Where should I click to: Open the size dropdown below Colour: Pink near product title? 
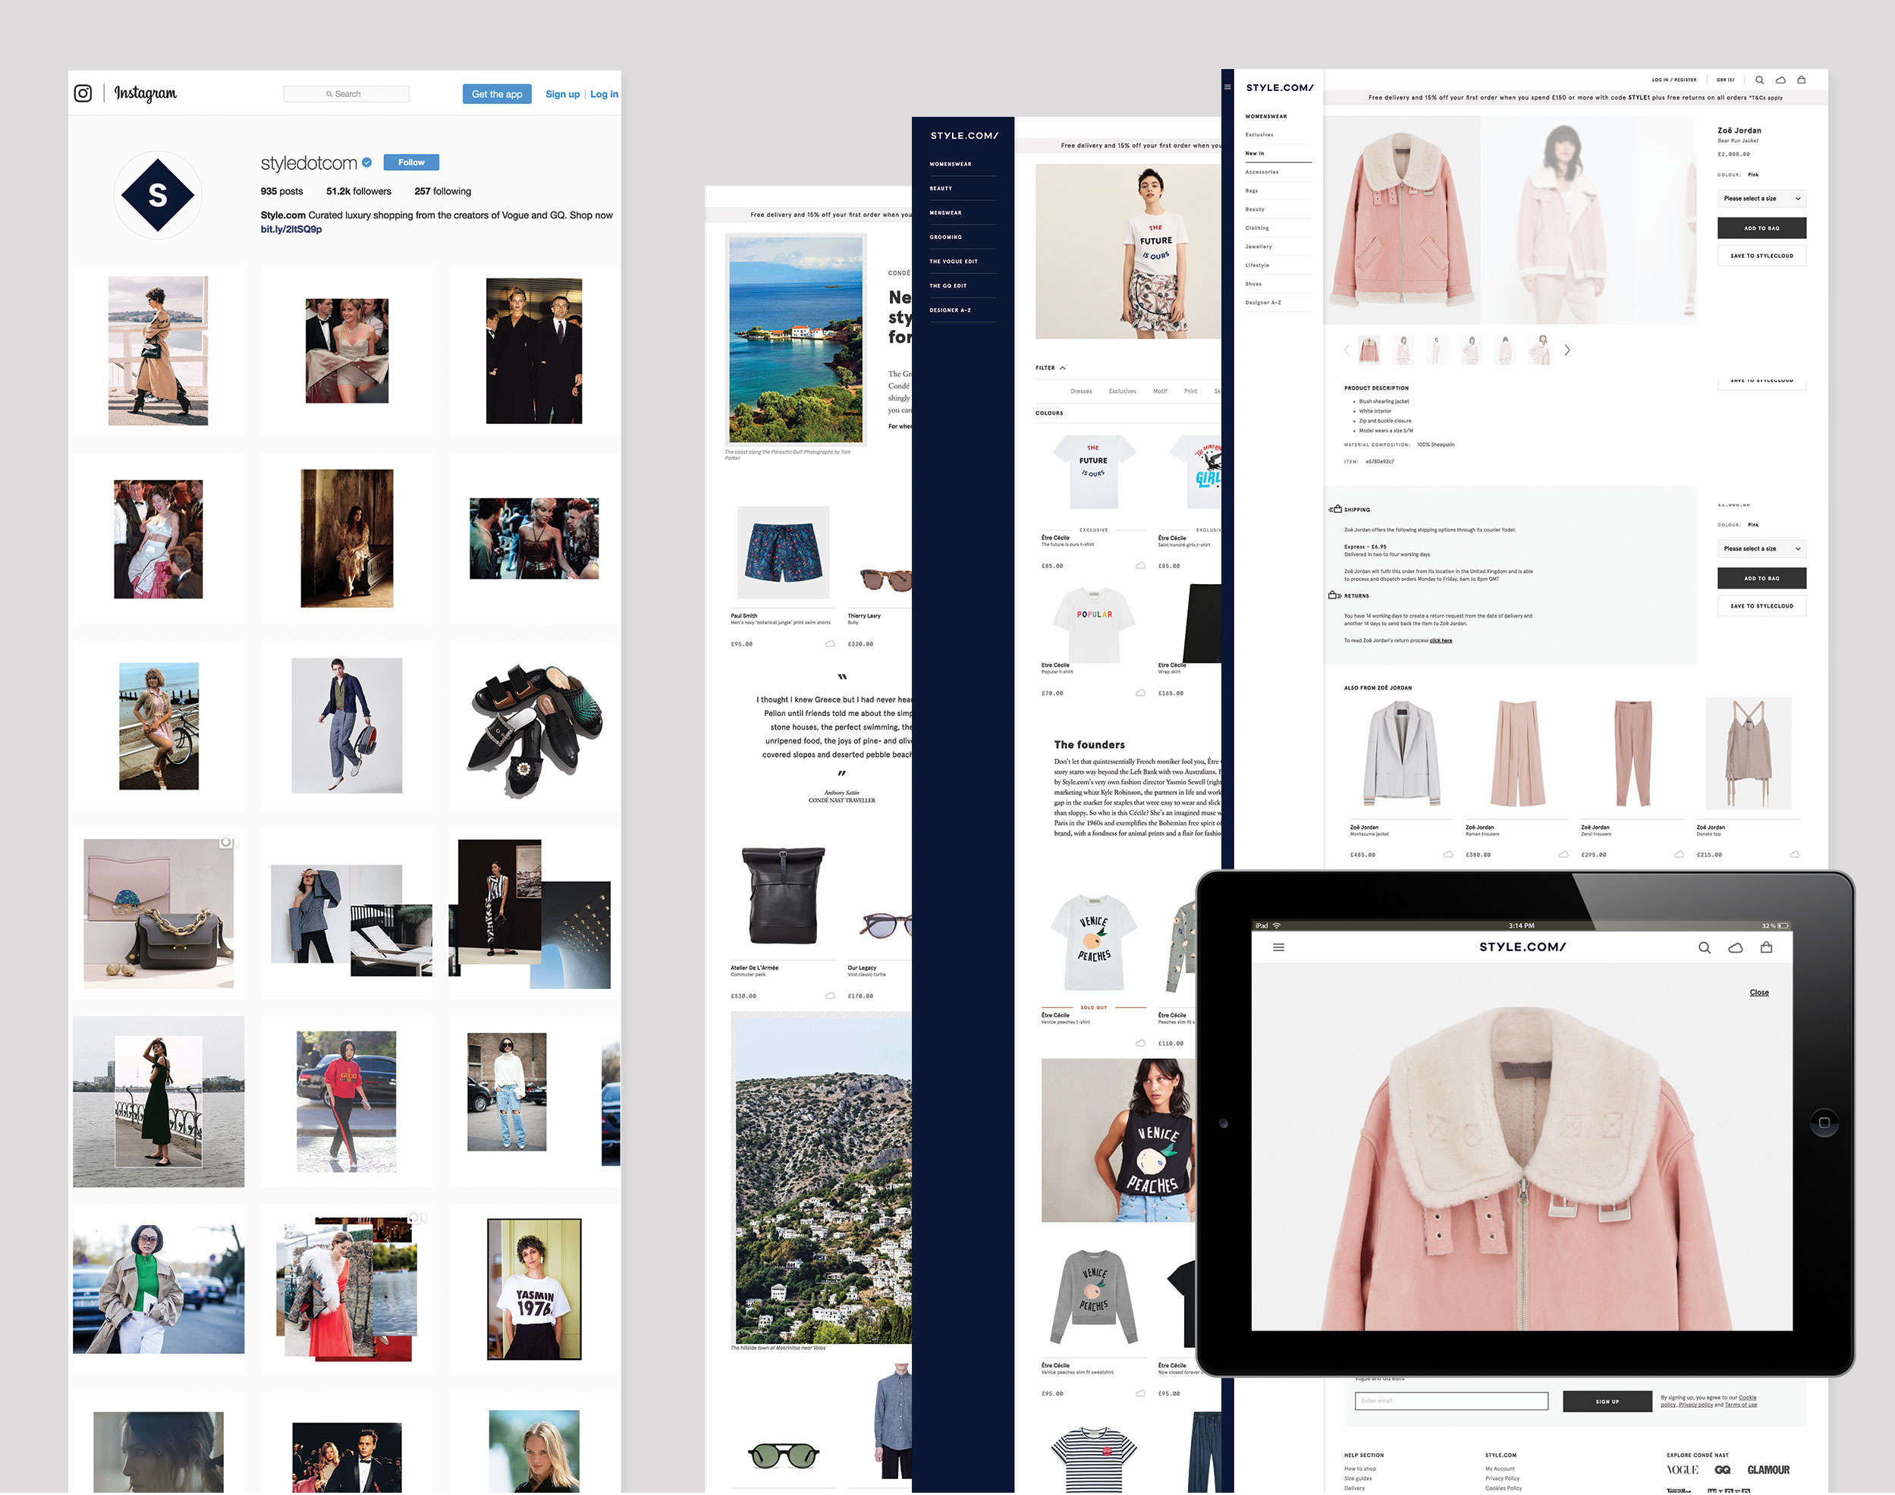point(1762,199)
